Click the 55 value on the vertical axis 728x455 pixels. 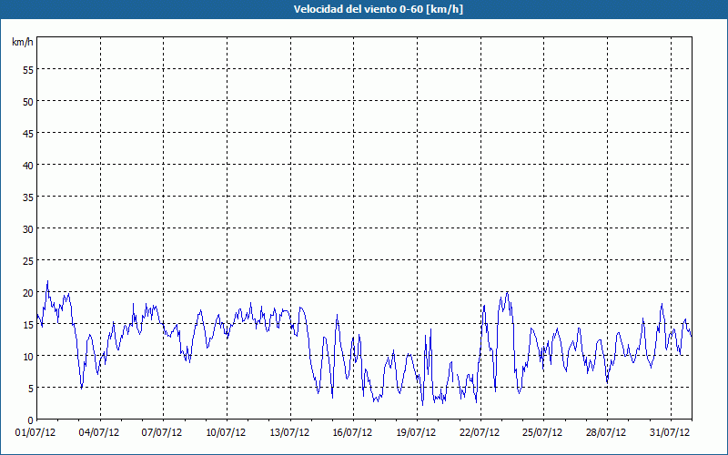point(28,70)
